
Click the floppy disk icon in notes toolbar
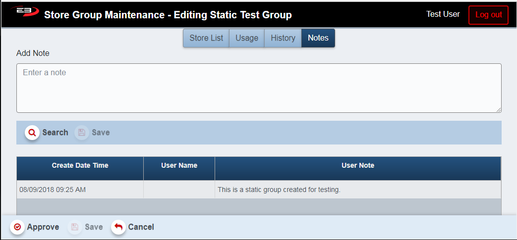pyautogui.click(x=82, y=133)
